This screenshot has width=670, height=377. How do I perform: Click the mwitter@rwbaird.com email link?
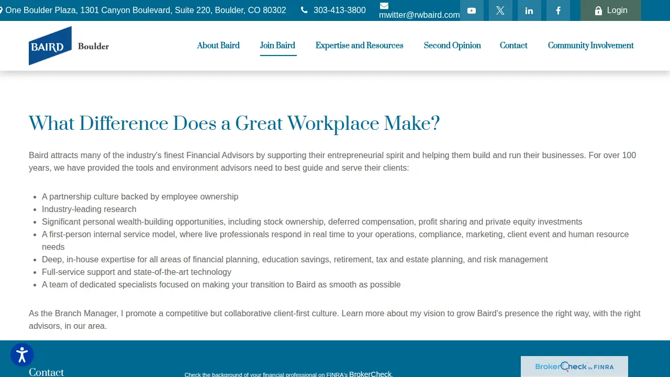(x=419, y=15)
